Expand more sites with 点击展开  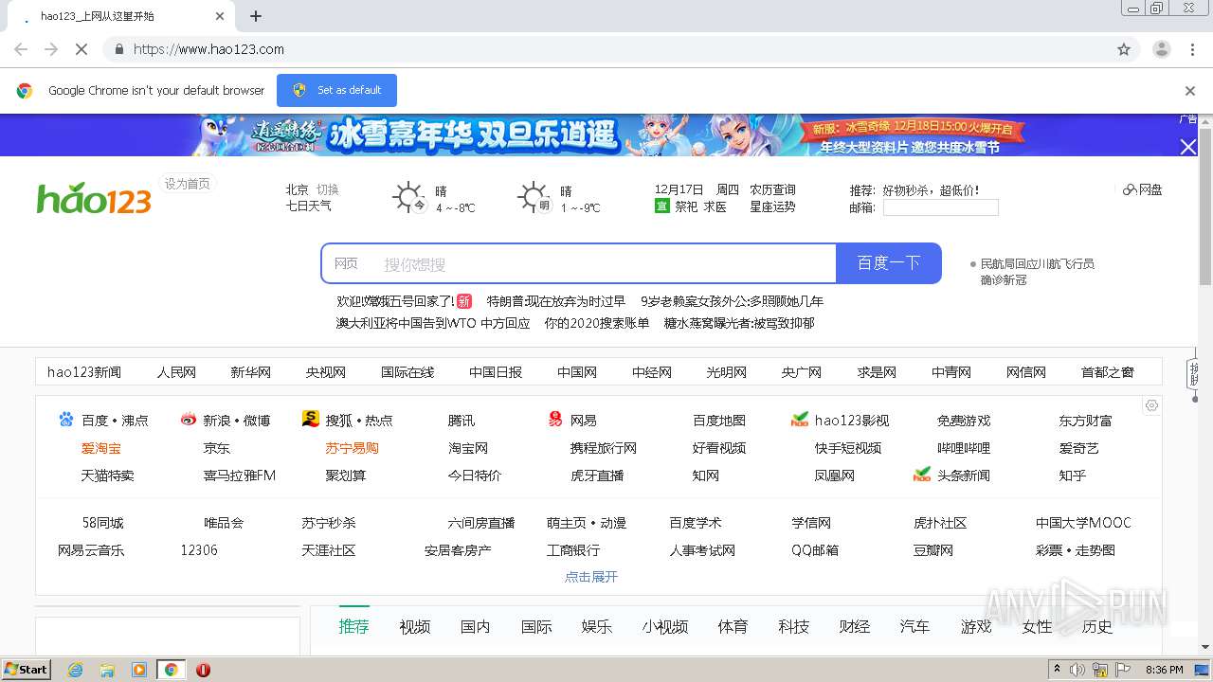pyautogui.click(x=591, y=576)
